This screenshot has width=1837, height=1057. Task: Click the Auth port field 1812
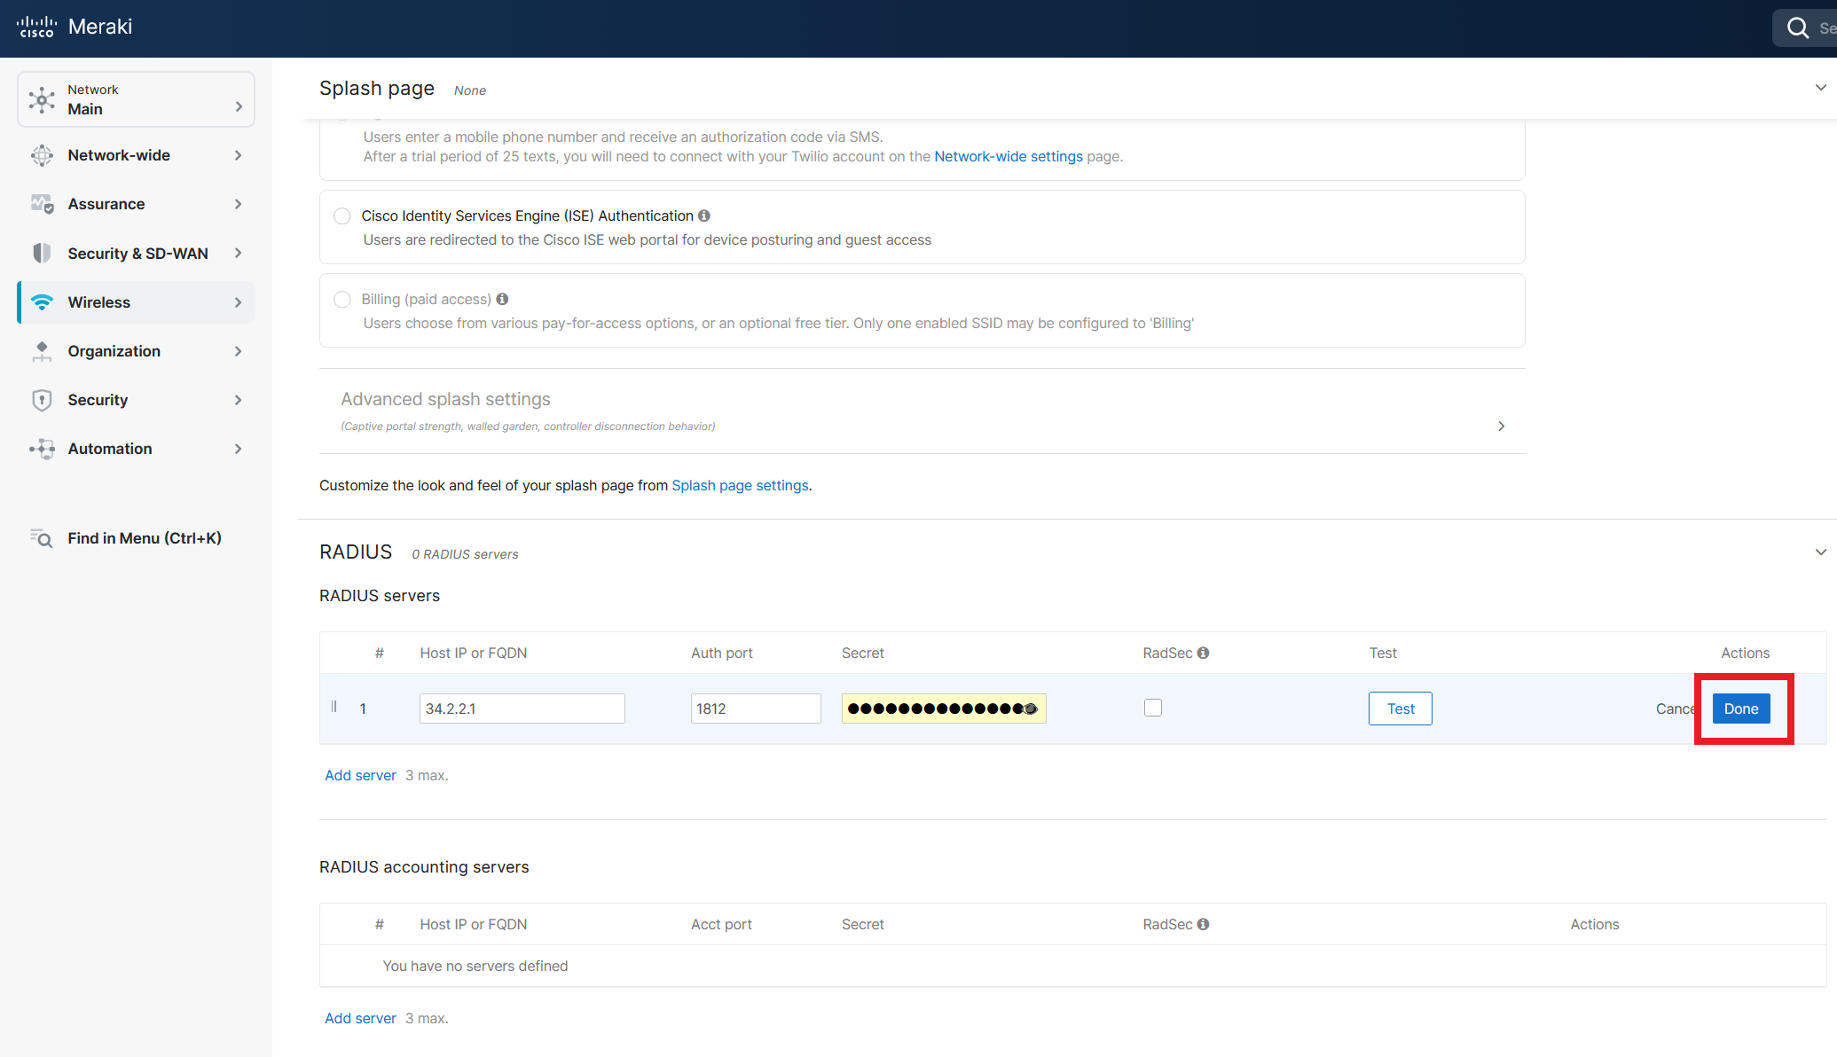[x=756, y=709]
